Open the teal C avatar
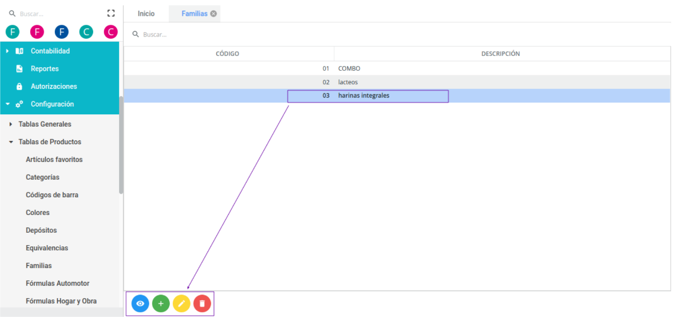The width and height of the screenshot is (677, 317). 86,32
